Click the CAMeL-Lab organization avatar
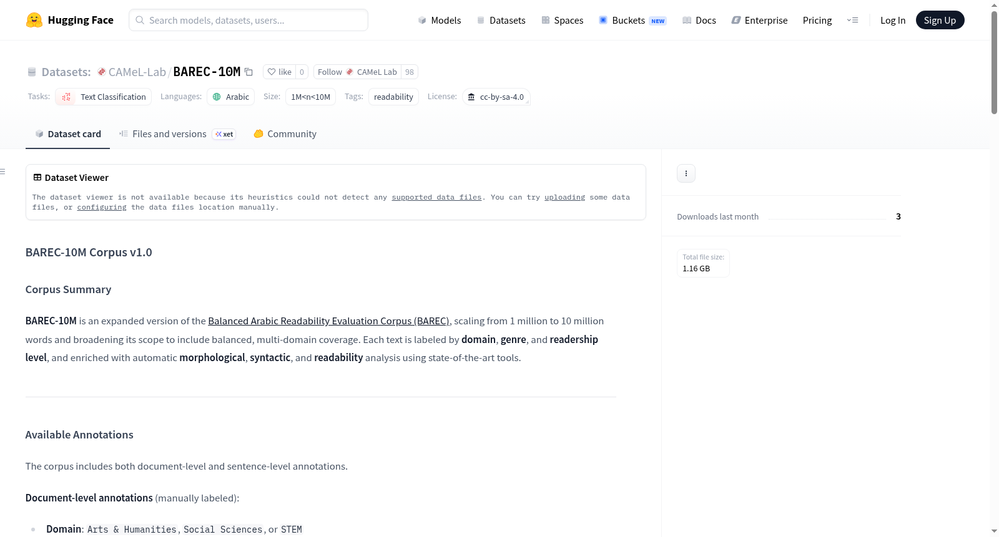Screen dimensions: 999x537 click(101, 72)
